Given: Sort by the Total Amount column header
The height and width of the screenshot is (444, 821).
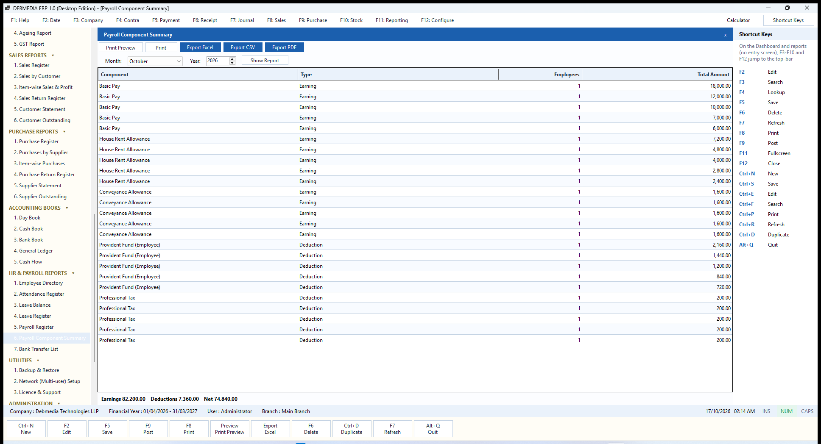Looking at the screenshot, I should click(657, 75).
